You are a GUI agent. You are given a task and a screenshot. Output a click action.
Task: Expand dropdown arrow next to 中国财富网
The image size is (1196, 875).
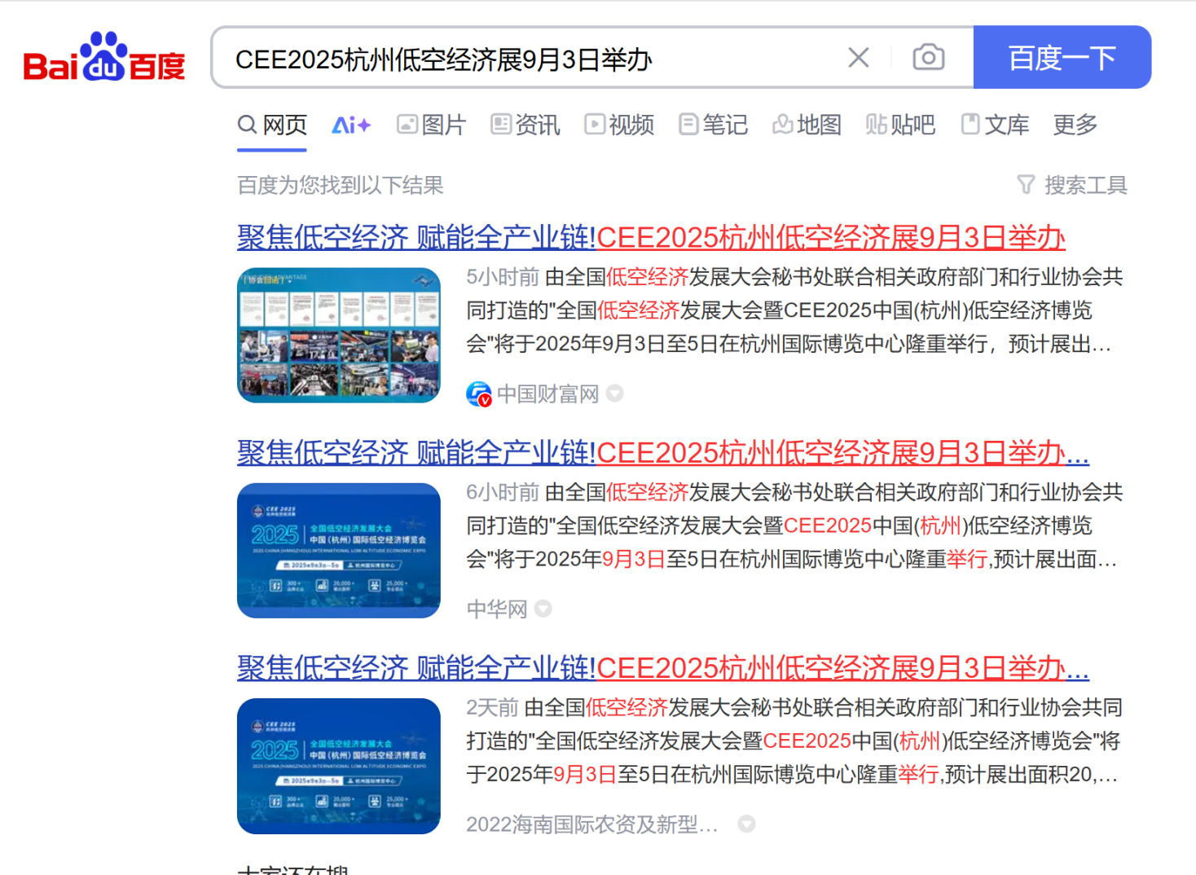[x=615, y=394]
